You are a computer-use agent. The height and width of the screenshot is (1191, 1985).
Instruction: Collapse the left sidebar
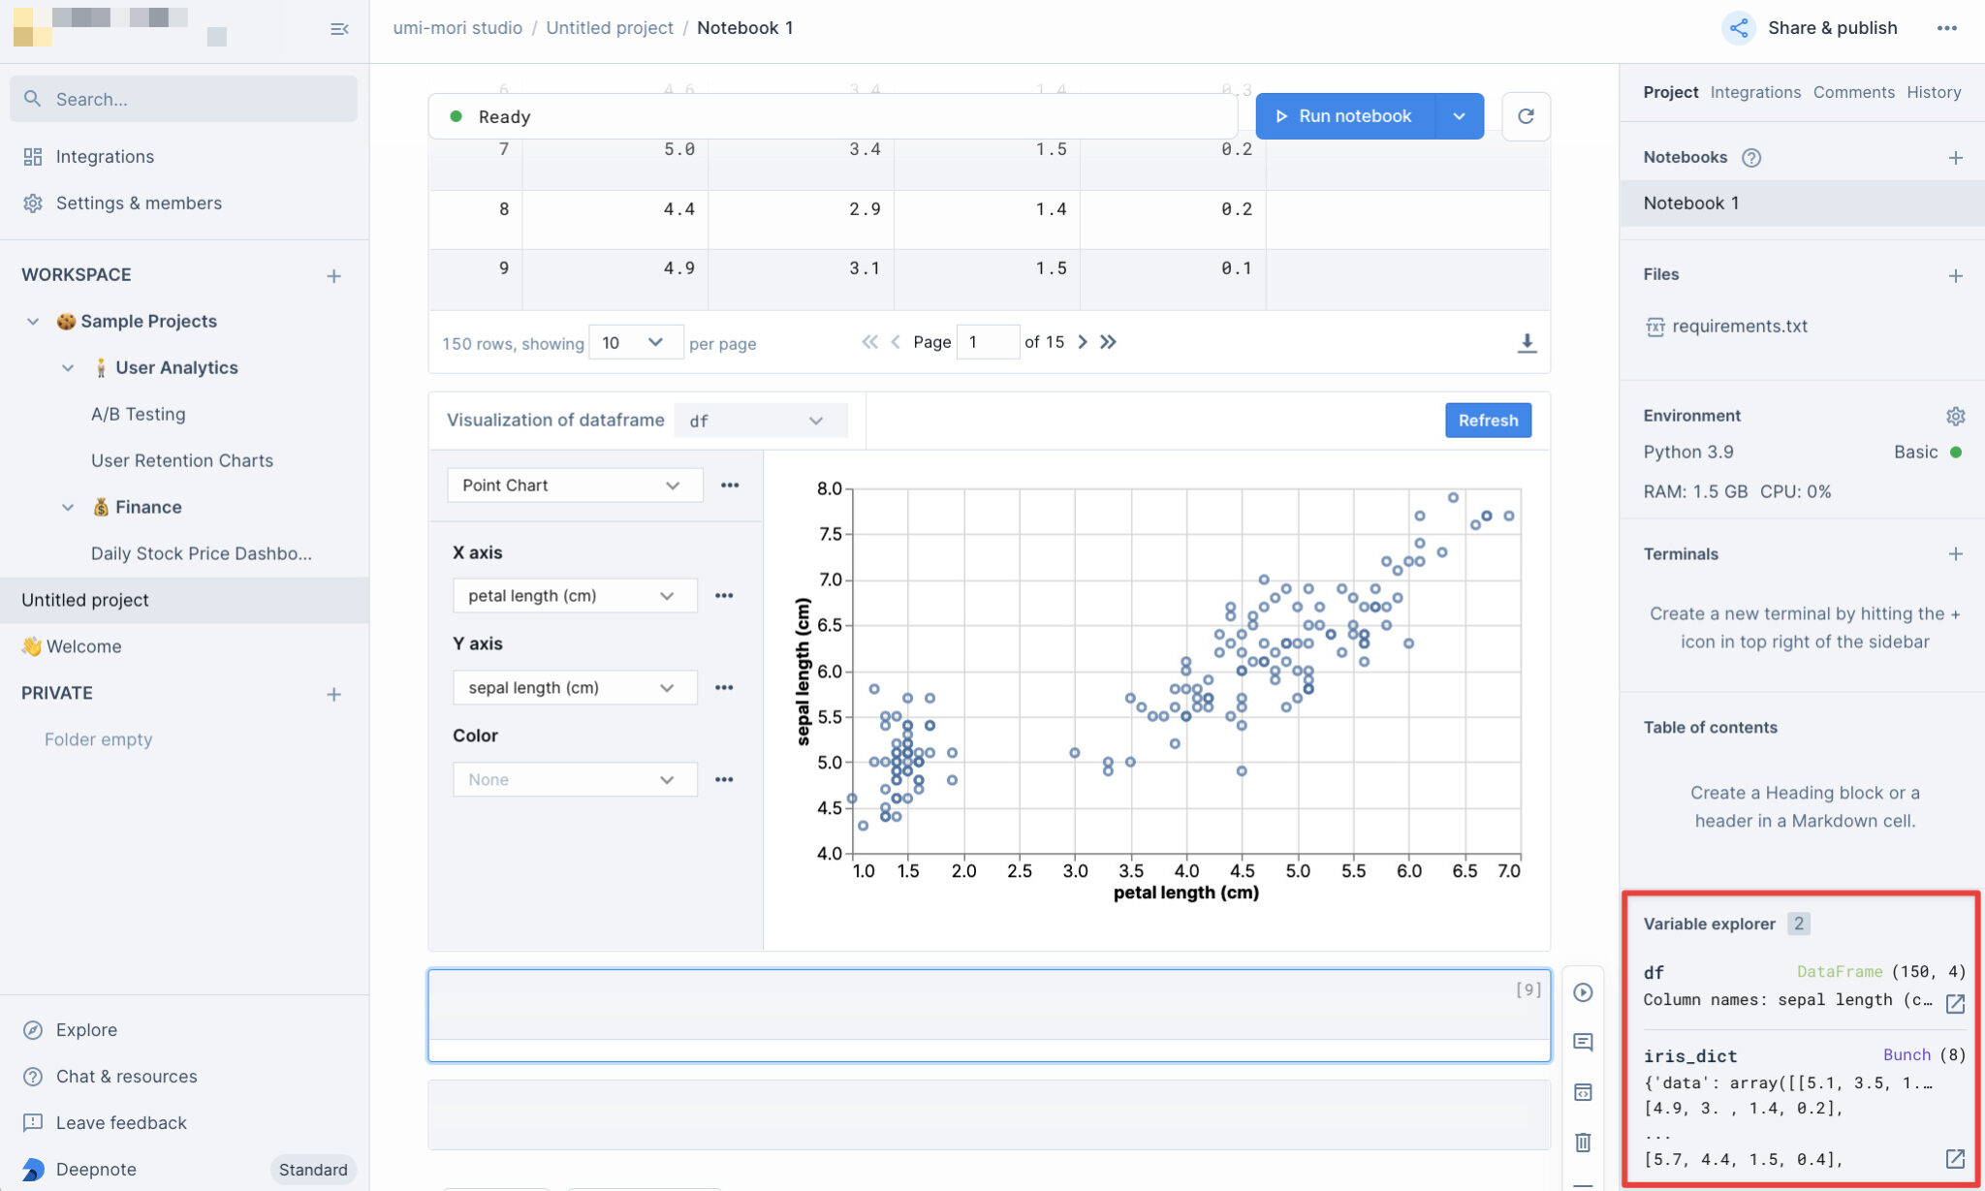(x=339, y=29)
